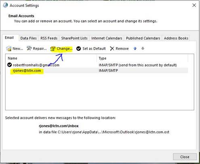Switch to the Data Files tab
Screen dimensions: 200x164
(x=28, y=38)
